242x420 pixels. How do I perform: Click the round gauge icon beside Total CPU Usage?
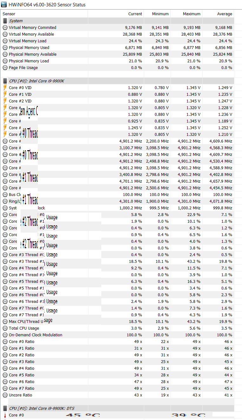[x=5, y=328]
